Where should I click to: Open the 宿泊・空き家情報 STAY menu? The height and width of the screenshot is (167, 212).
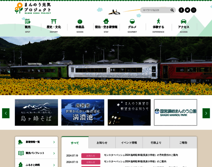(x=106, y=26)
